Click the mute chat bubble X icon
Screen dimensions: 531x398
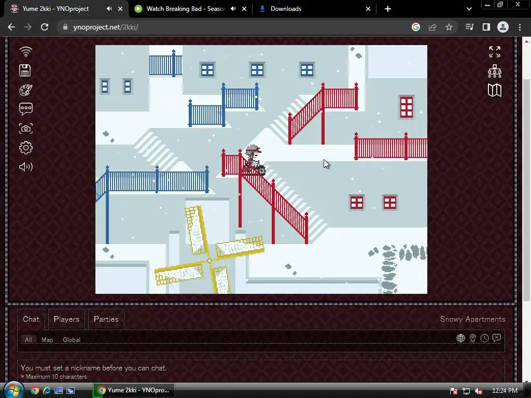pyautogui.click(x=496, y=338)
